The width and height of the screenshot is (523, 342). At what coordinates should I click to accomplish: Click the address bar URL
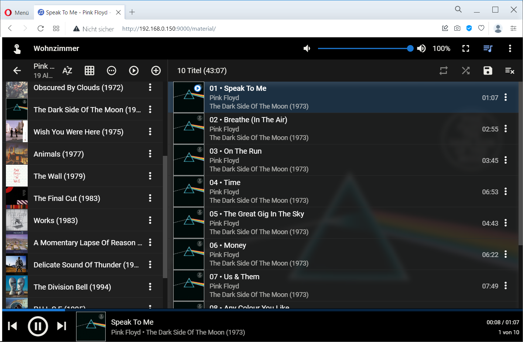[x=169, y=28]
